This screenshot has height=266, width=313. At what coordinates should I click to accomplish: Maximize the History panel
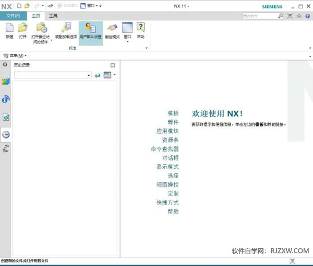tap(113, 65)
